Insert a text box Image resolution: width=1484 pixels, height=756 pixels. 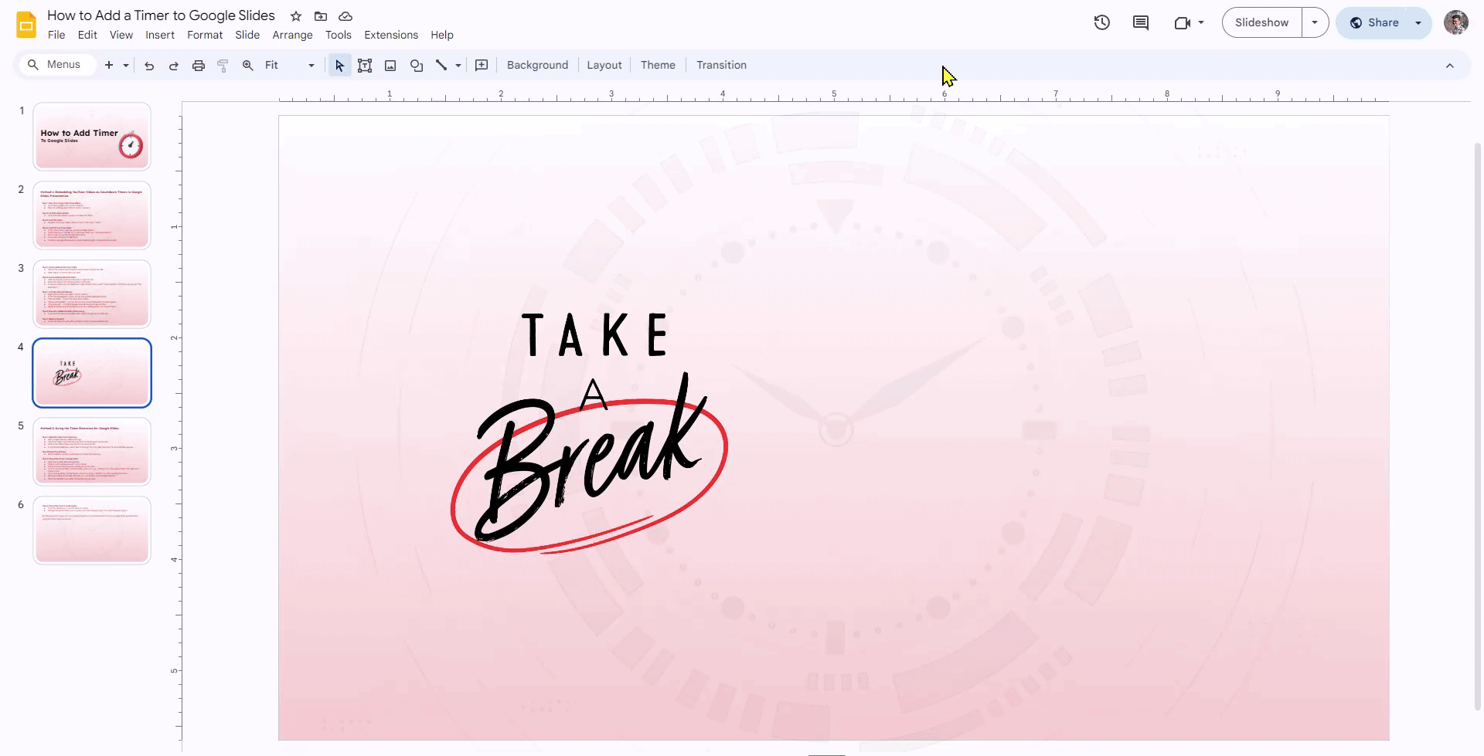click(x=365, y=65)
